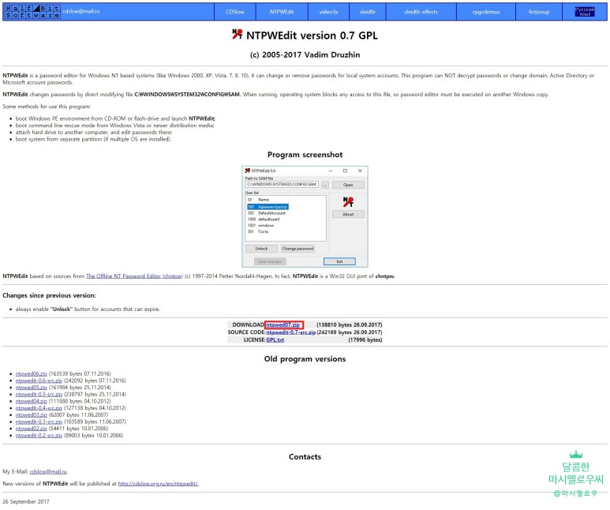The image size is (610, 510).
Task: Open the sleid0r-effects menu item
Action: pos(421,12)
